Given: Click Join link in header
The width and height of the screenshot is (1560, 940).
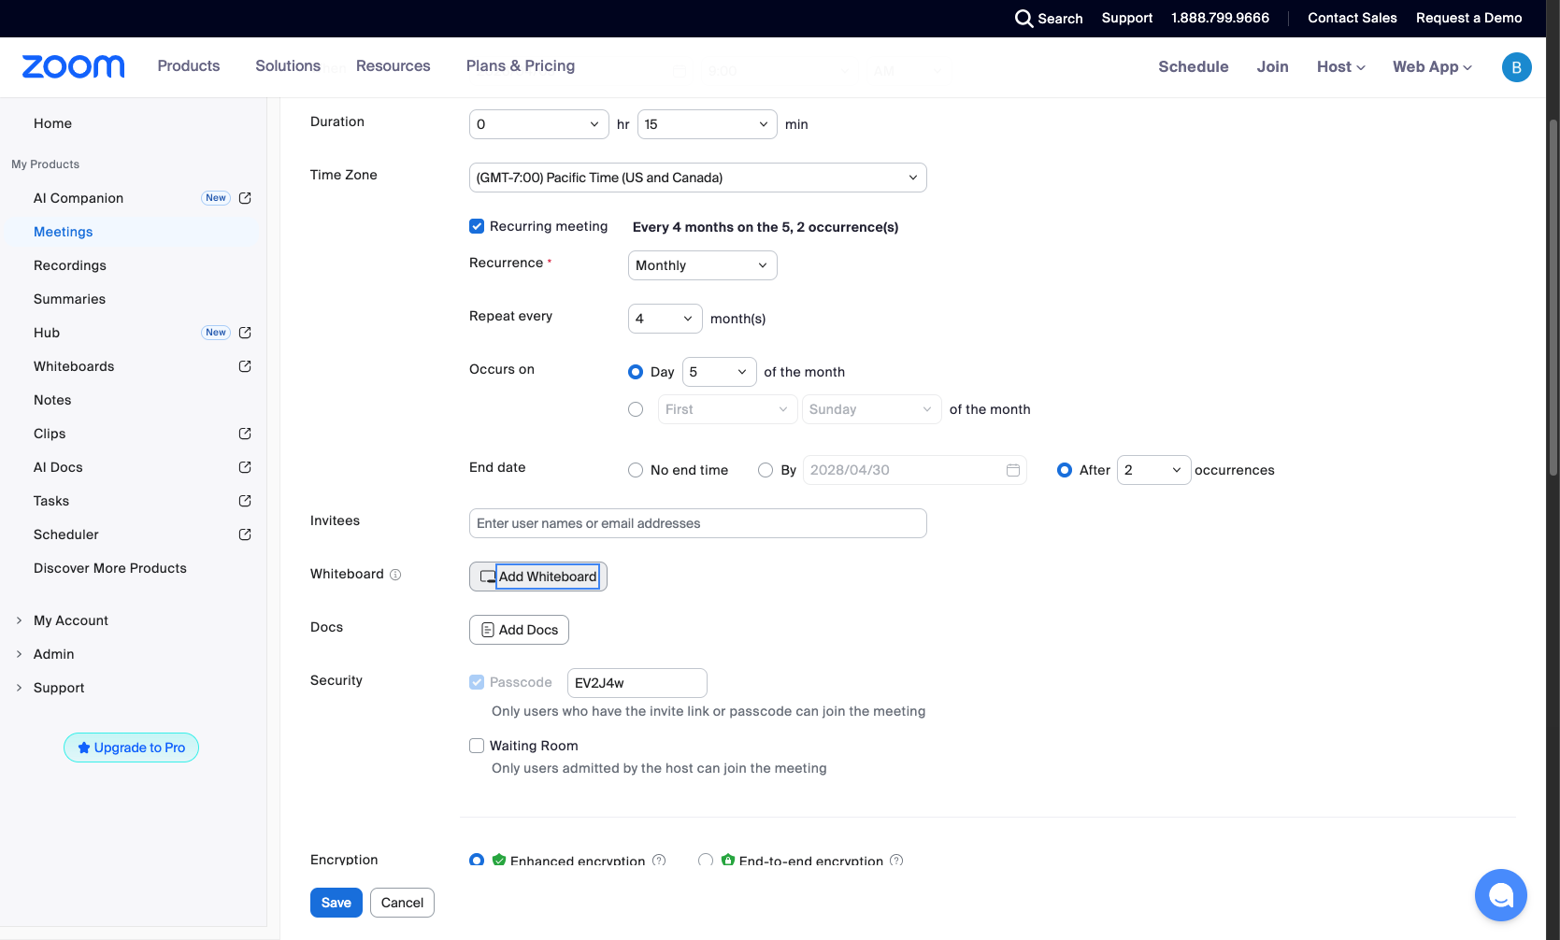Looking at the screenshot, I should pyautogui.click(x=1272, y=67).
